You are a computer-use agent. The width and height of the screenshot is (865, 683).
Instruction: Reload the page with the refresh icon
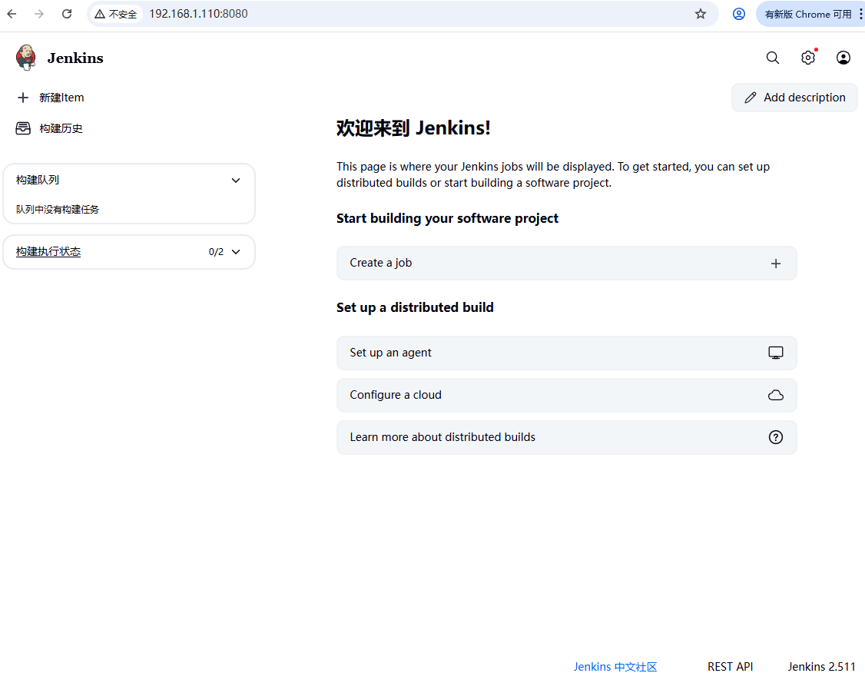[67, 14]
